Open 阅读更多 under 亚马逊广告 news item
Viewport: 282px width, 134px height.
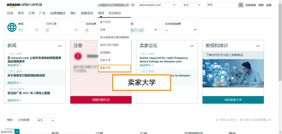tap(14, 100)
